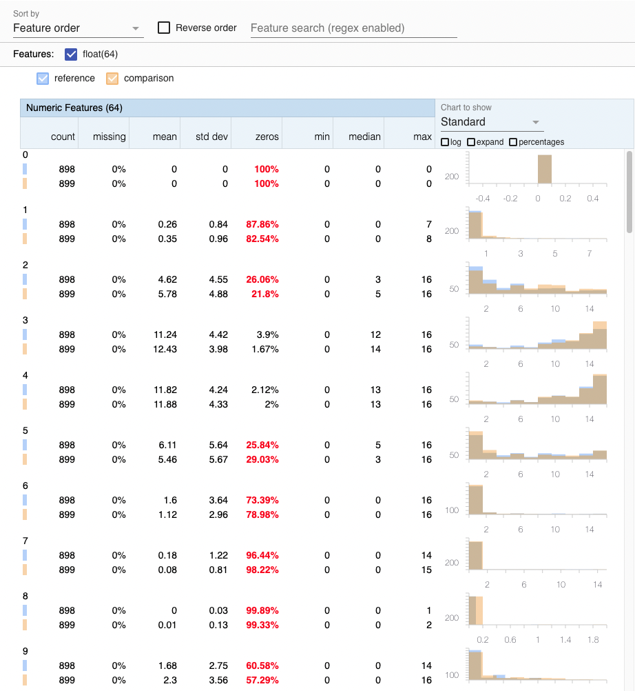Screen dimensions: 635x691
Task: Open the Sort by dropdown
Action: [77, 28]
